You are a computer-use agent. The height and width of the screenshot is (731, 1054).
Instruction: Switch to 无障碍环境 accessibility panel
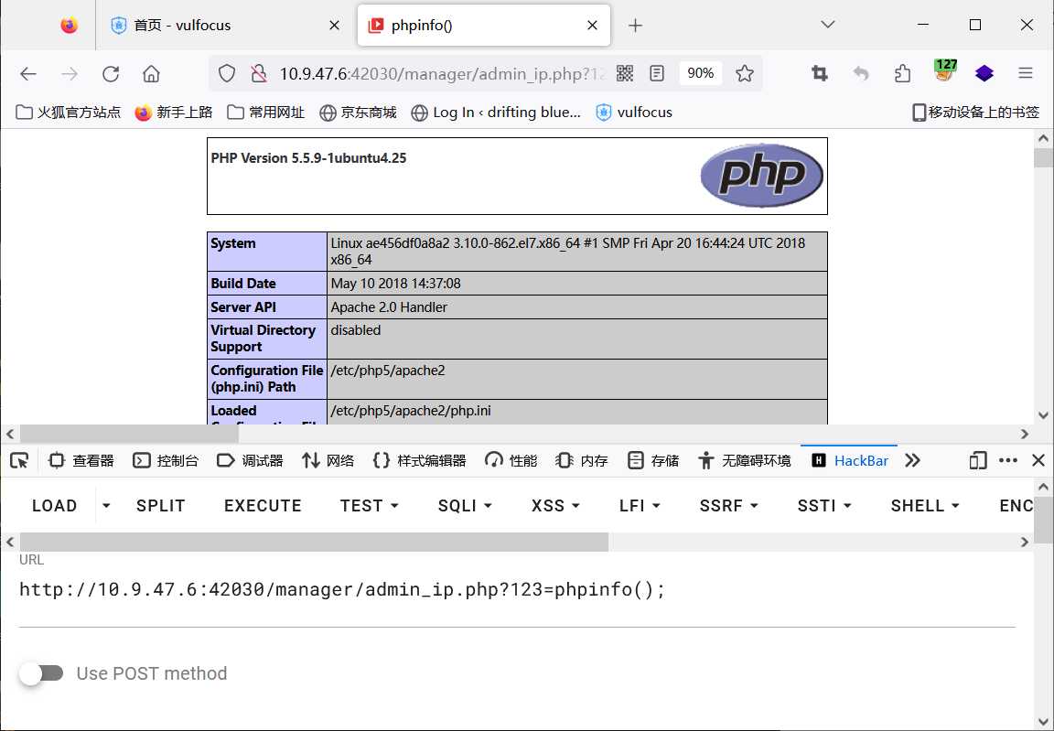coord(744,461)
